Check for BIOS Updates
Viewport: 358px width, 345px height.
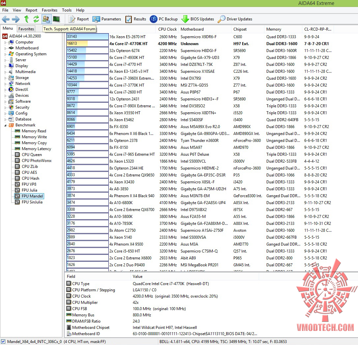point(198,19)
